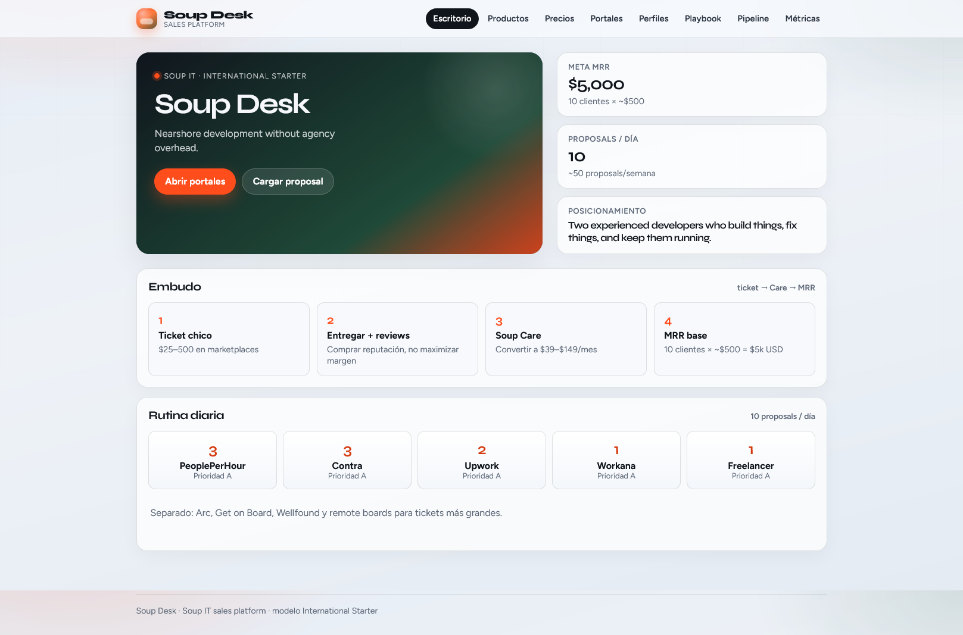View the Pipeline tab
The image size is (963, 635).
[x=753, y=18]
